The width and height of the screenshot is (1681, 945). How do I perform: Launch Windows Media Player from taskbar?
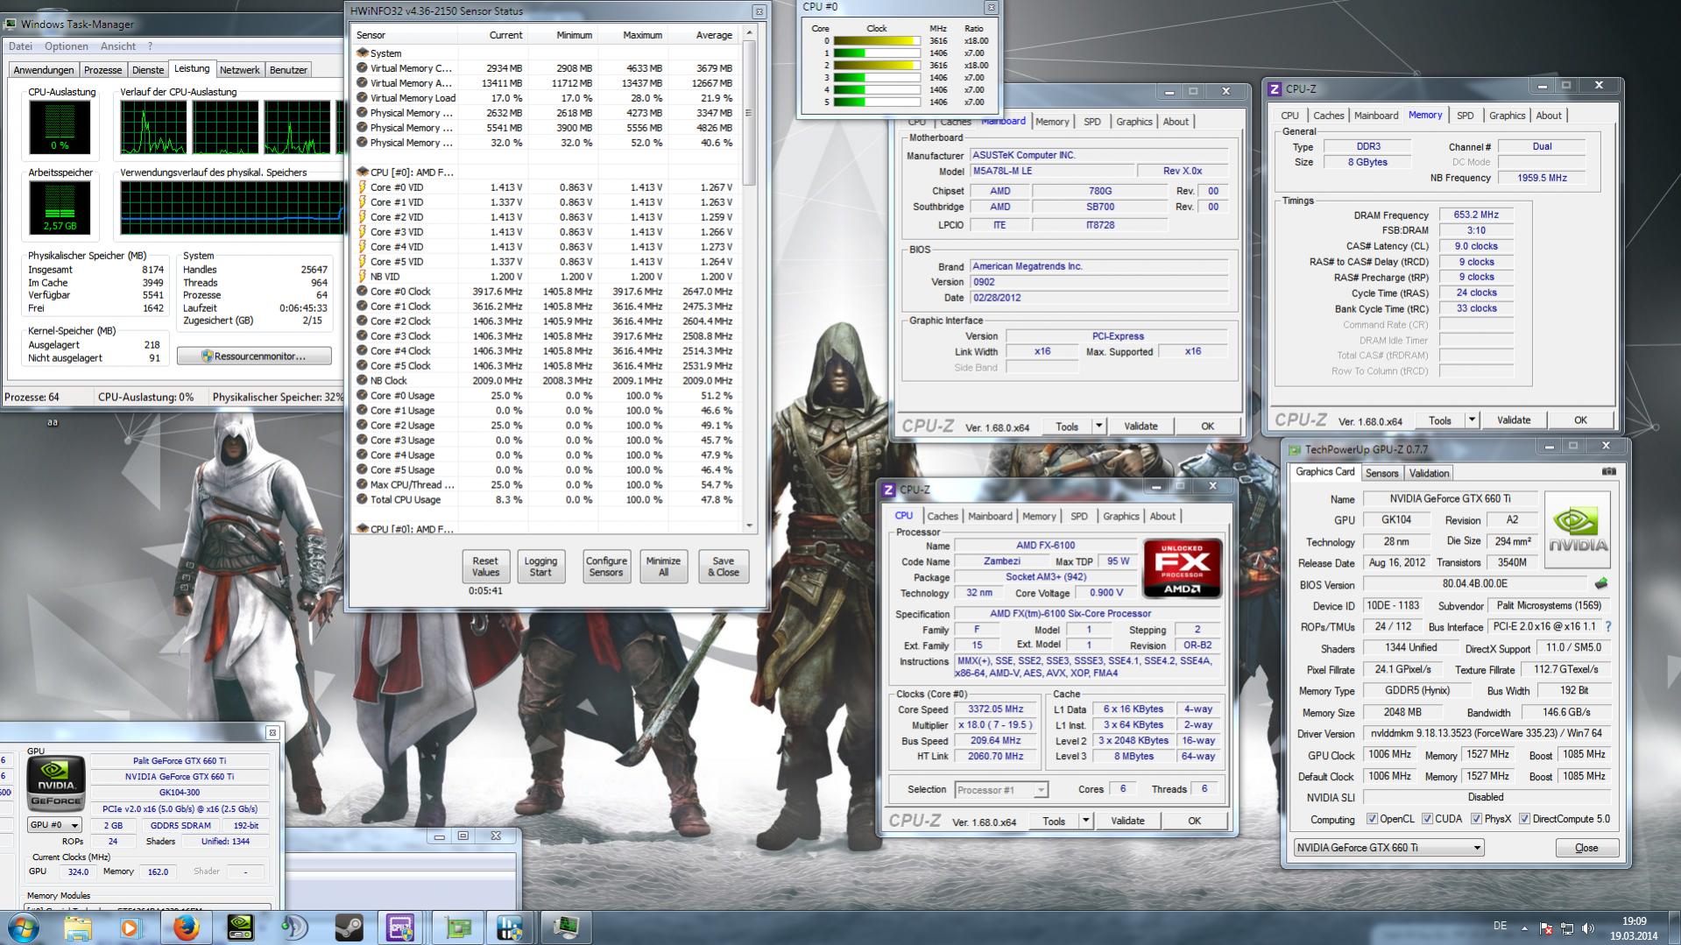click(131, 927)
